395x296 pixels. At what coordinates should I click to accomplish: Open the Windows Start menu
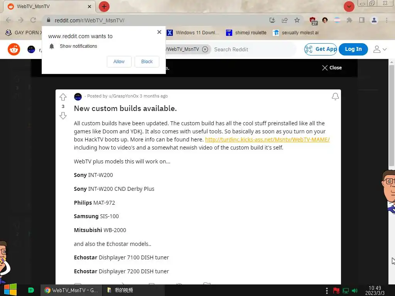[10, 290]
